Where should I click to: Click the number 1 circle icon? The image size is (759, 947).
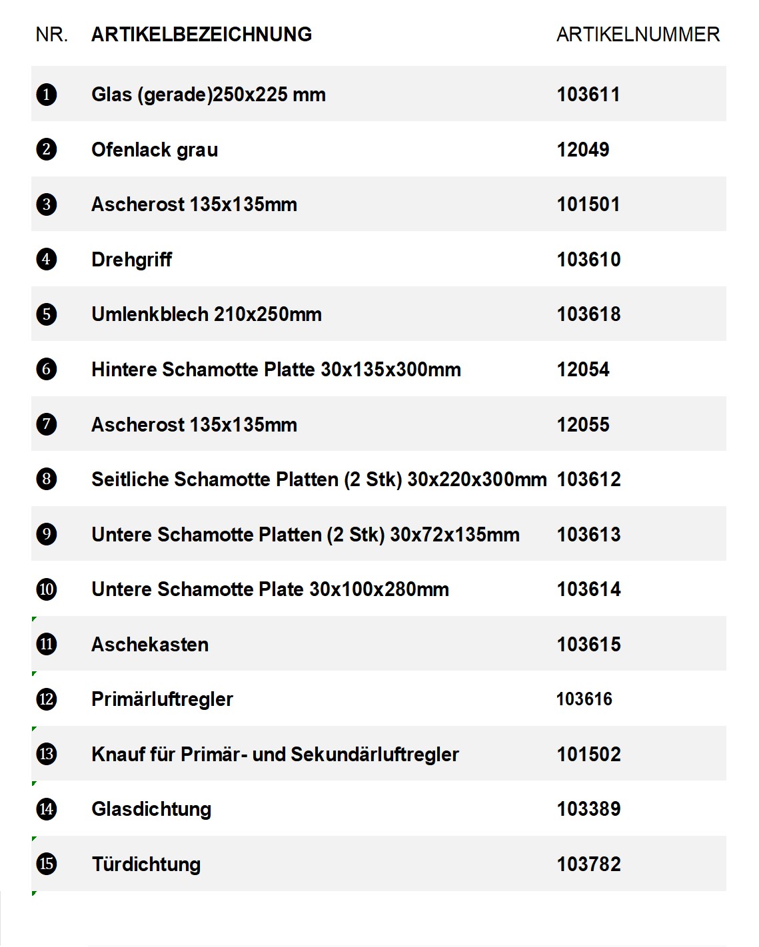tap(46, 95)
